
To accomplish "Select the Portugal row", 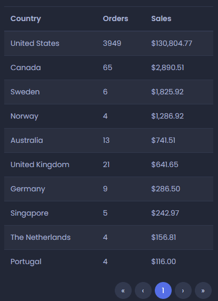I will point(108,261).
